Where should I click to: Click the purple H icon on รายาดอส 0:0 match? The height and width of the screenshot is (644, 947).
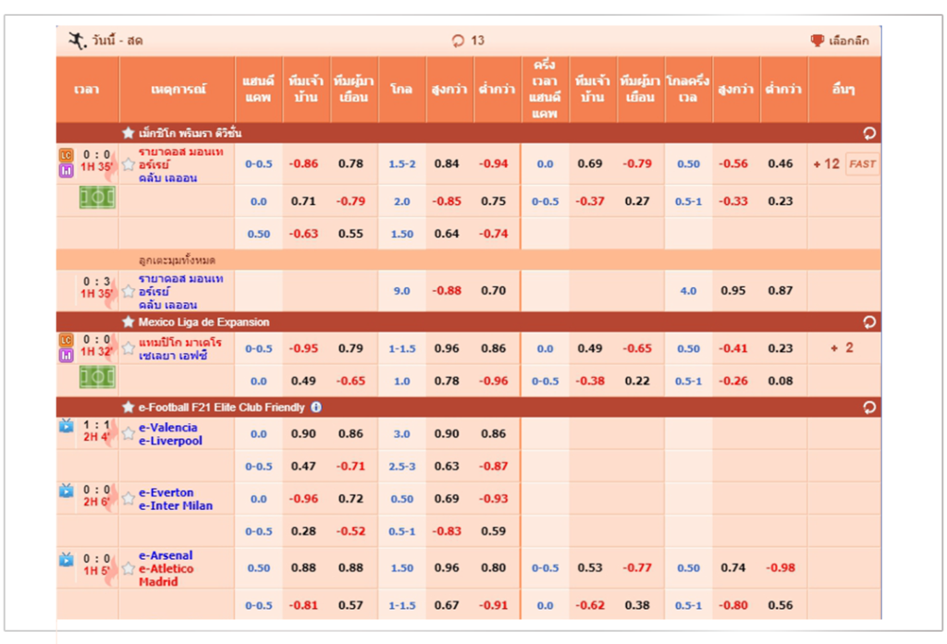tap(66, 171)
